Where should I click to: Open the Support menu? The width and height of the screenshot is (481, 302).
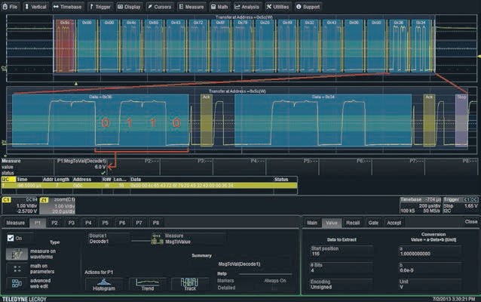pos(308,7)
